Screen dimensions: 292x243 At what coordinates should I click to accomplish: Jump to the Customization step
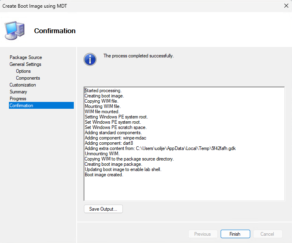pos(23,85)
